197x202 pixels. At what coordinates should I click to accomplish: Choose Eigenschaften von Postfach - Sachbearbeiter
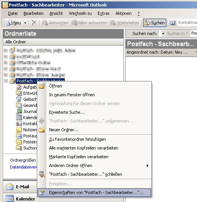coord(95,192)
